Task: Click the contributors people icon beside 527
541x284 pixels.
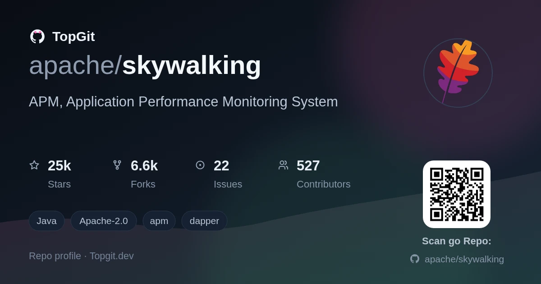Action: pyautogui.click(x=283, y=165)
